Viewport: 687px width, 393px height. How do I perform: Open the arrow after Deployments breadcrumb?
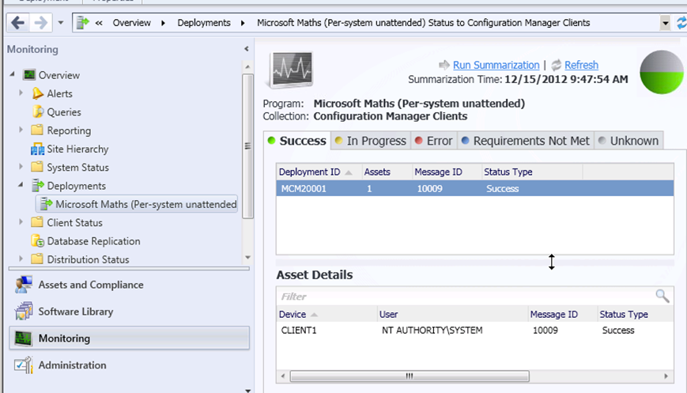click(243, 23)
